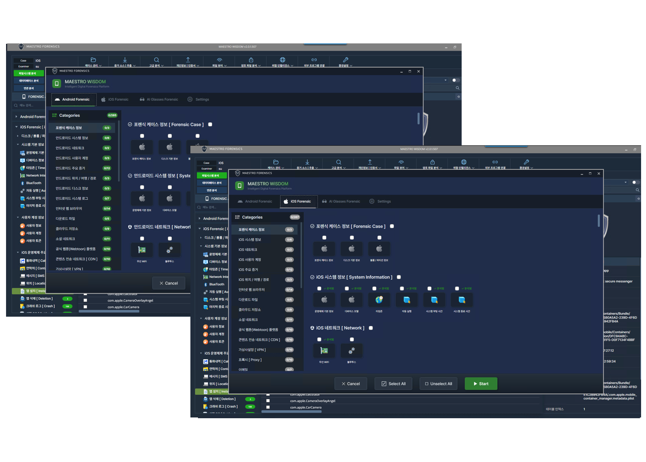Switch to iOS Forensic tab in Android dialog

115,100
